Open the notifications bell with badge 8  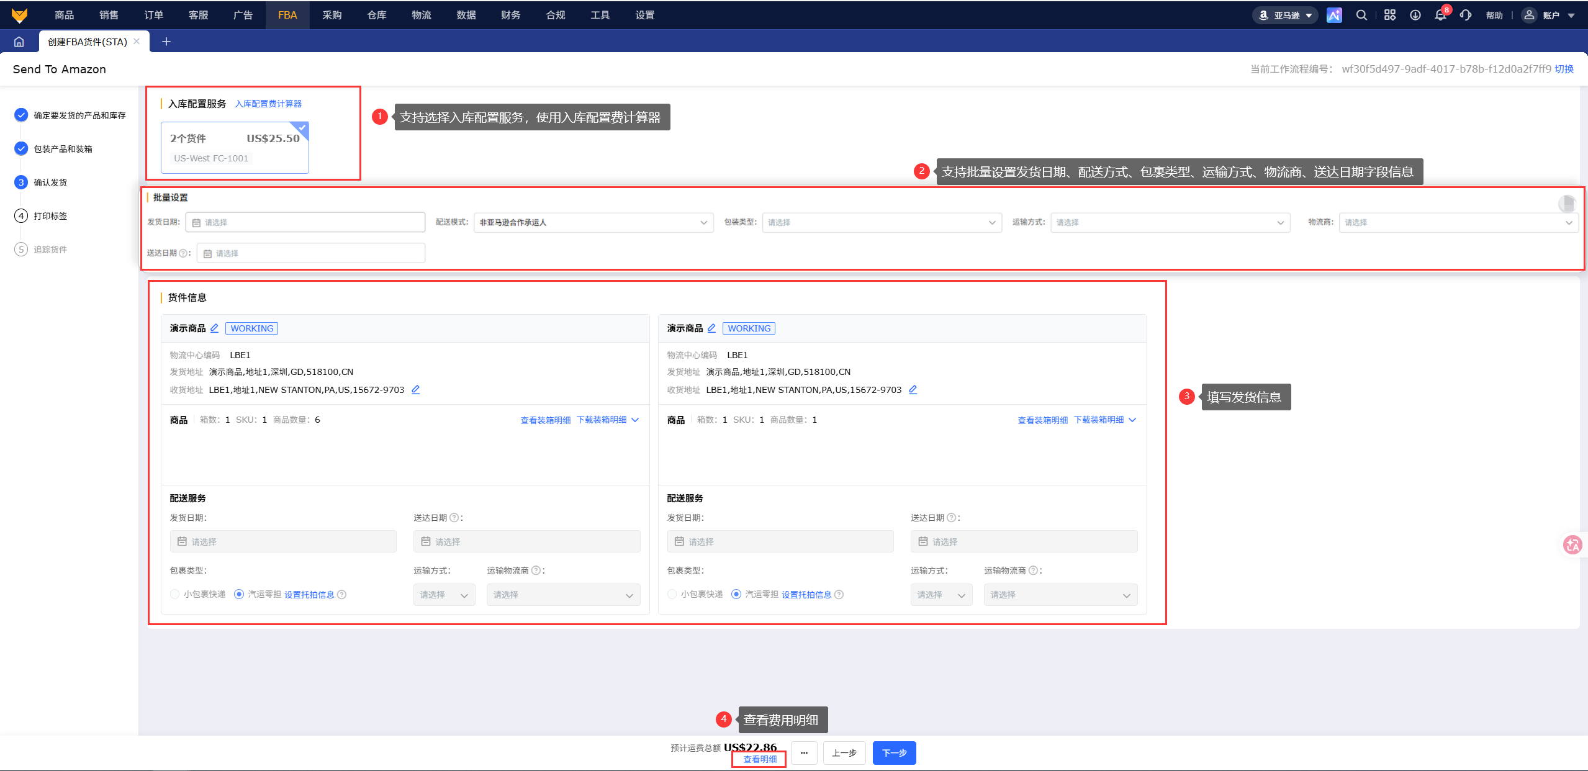(x=1441, y=15)
